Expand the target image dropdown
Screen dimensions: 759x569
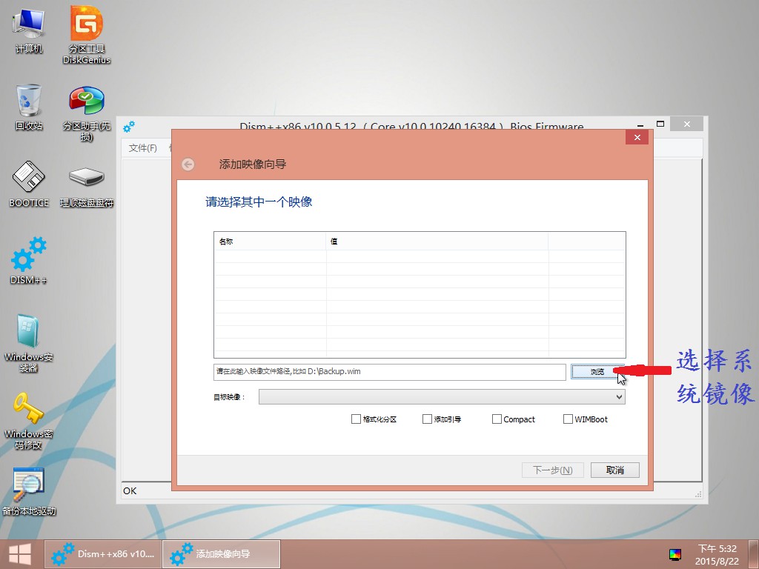(x=619, y=397)
